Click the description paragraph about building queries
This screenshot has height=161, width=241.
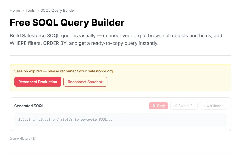116,39
